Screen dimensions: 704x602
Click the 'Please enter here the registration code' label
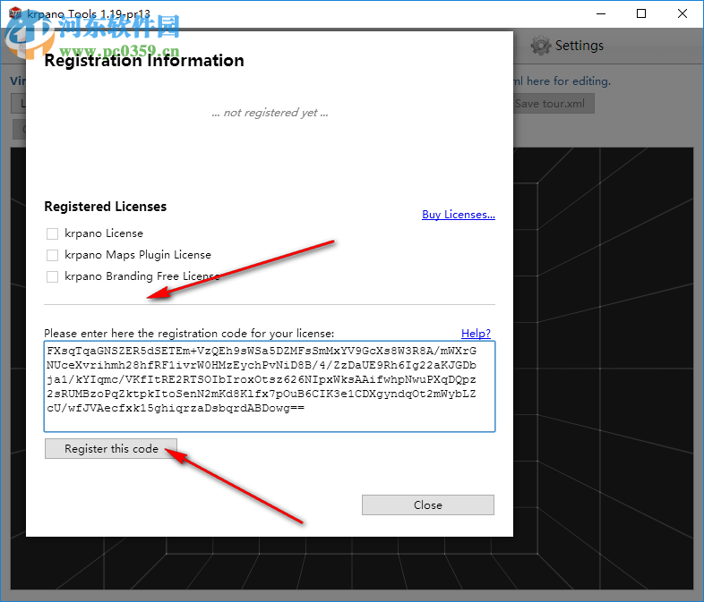(189, 334)
